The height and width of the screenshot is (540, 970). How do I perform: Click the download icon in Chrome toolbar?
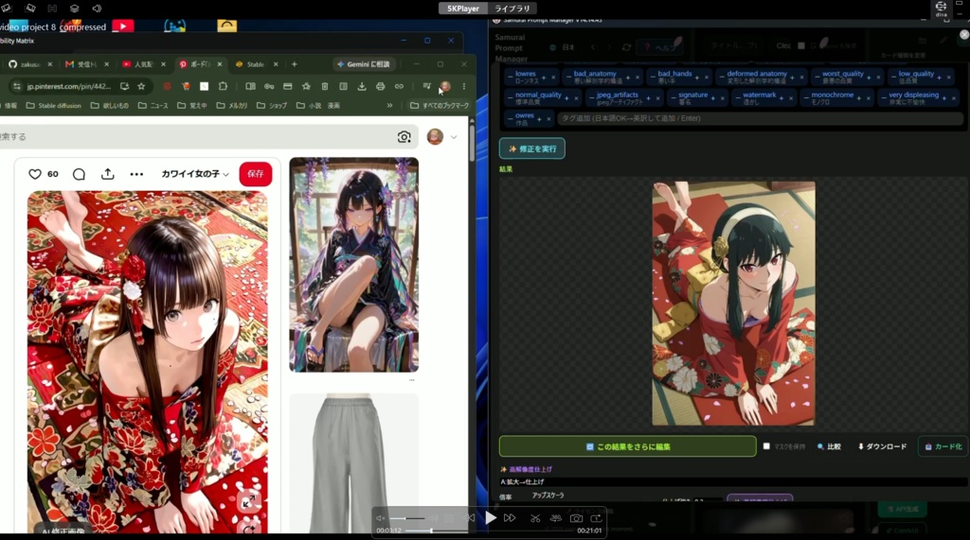pos(362,86)
